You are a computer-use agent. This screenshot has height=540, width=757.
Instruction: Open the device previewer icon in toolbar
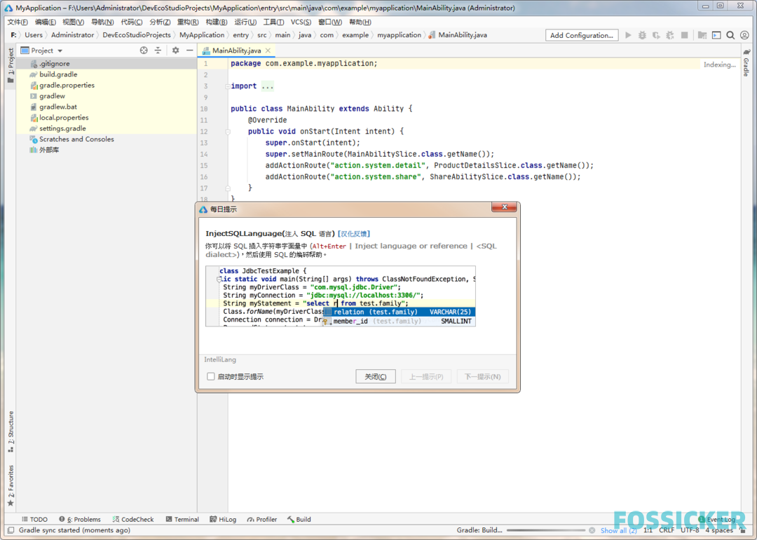pos(716,35)
